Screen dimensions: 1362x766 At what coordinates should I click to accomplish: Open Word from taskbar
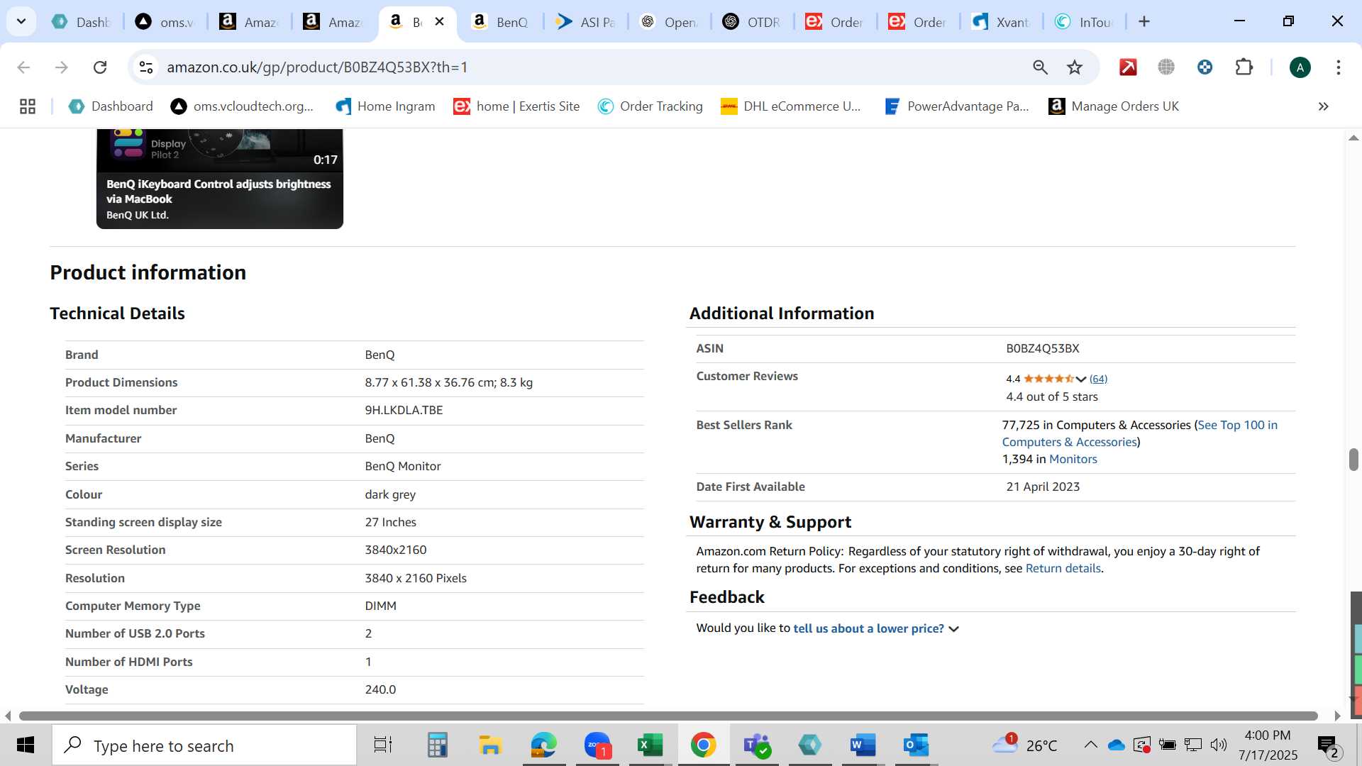[x=863, y=745]
